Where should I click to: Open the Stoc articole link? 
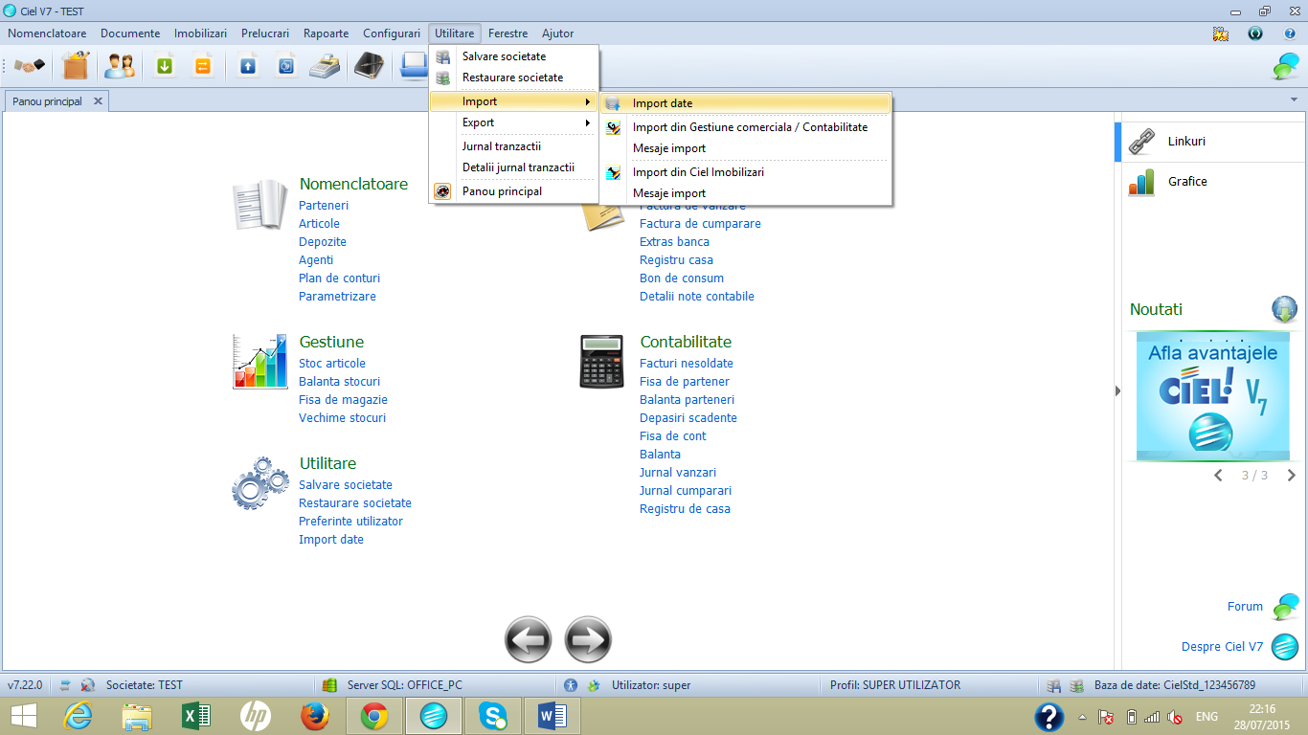[x=332, y=364]
